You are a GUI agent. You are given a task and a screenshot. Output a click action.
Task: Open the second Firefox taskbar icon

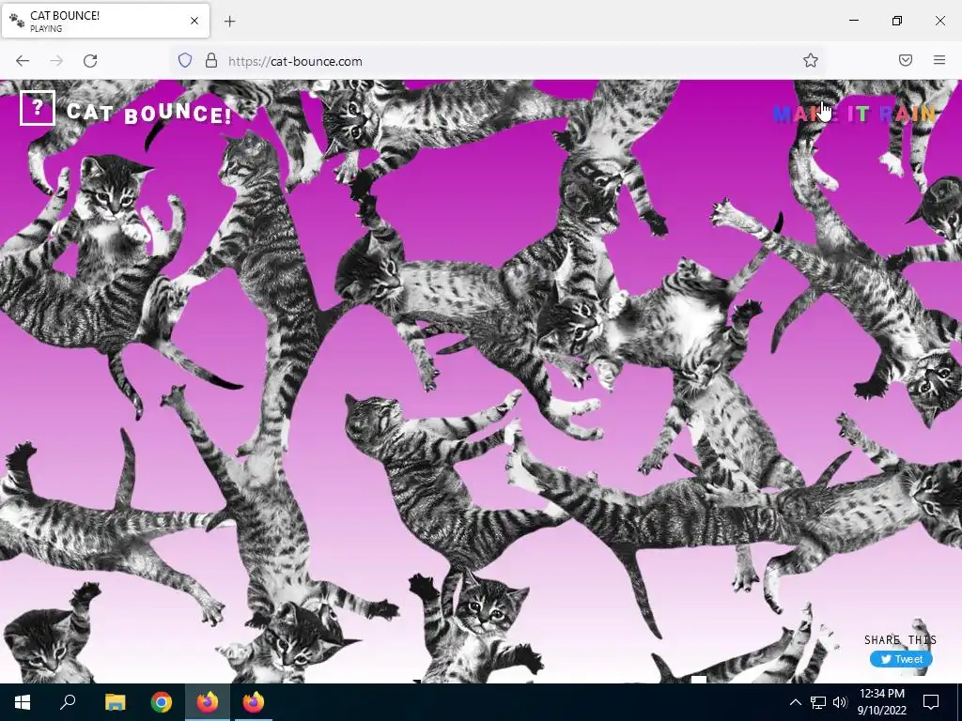(254, 702)
